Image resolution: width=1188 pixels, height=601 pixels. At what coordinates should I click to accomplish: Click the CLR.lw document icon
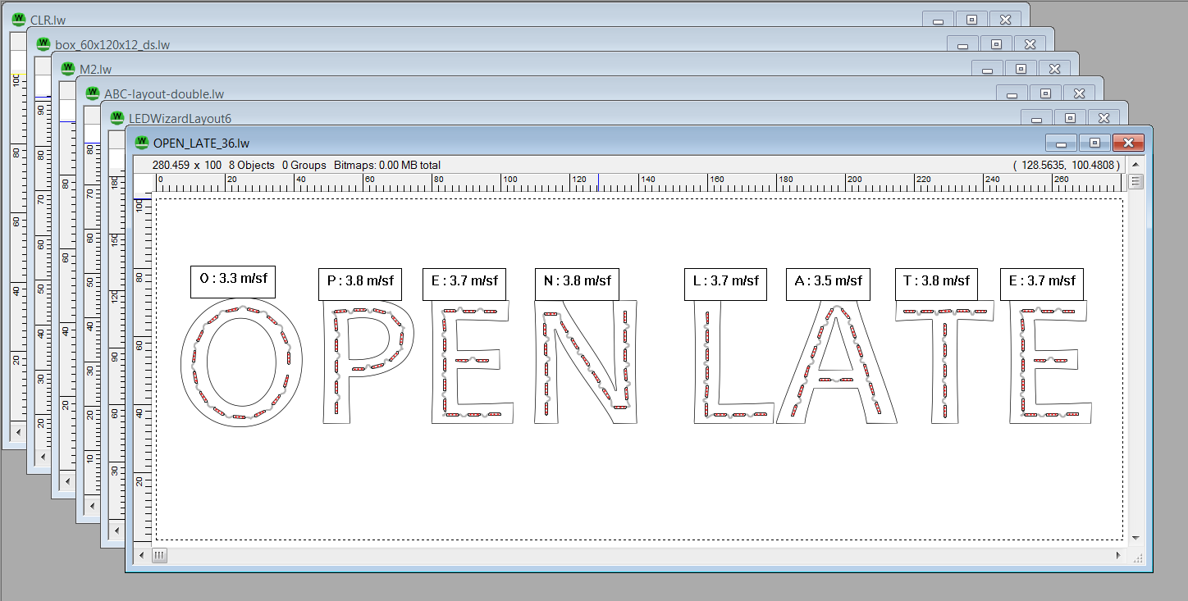(x=19, y=20)
